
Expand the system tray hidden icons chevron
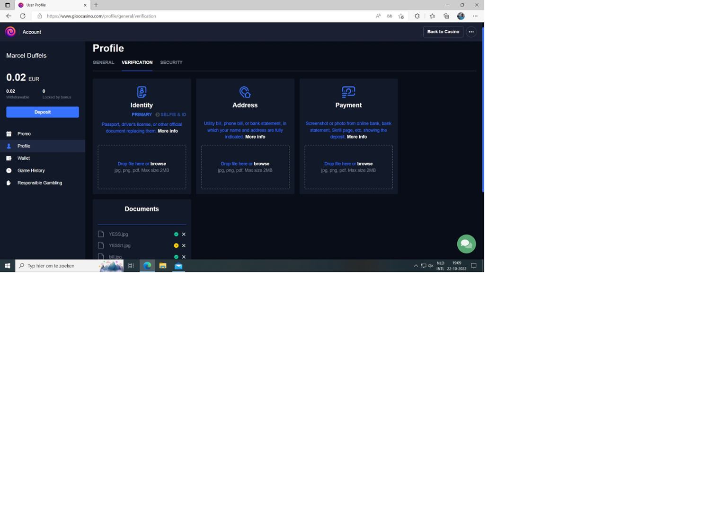click(416, 266)
